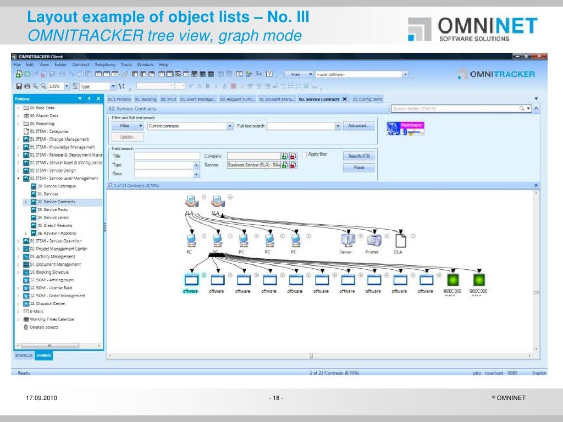Select the highlighted Software node in graph
The height and width of the screenshot is (422, 563).
coord(191,280)
